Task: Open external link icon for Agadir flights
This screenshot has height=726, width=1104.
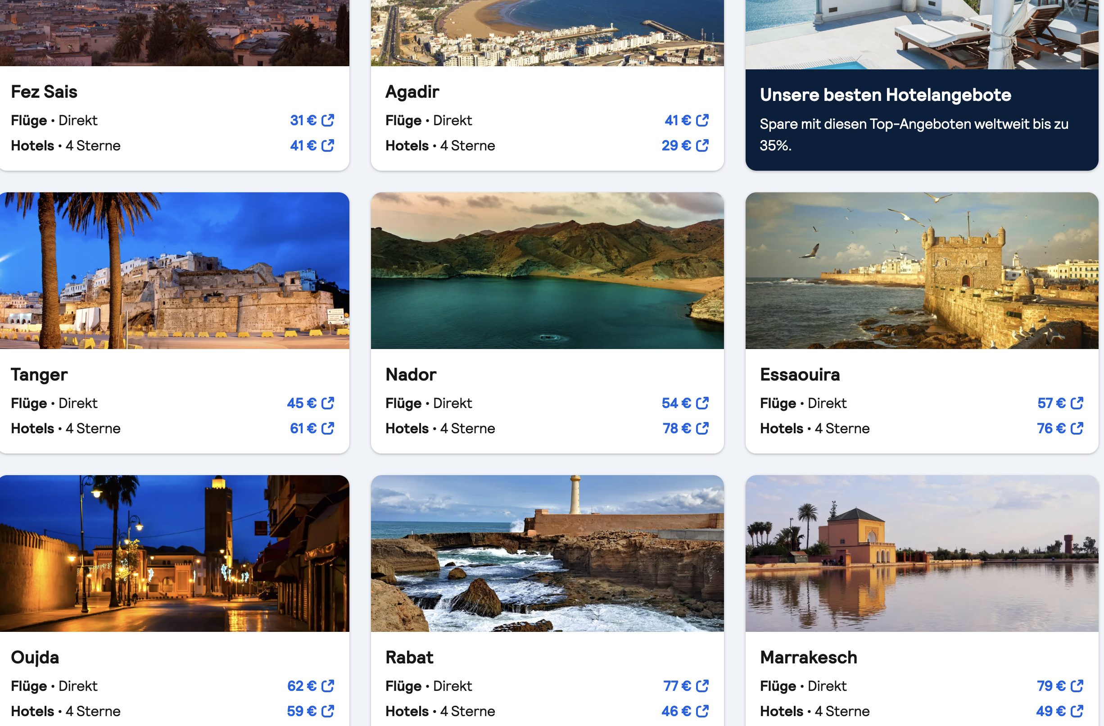Action: [702, 120]
